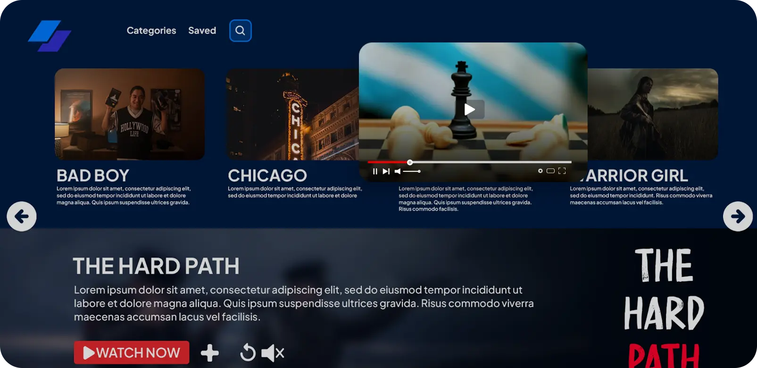Switch player to theater mode
Image resolution: width=757 pixels, height=368 pixels.
point(550,171)
